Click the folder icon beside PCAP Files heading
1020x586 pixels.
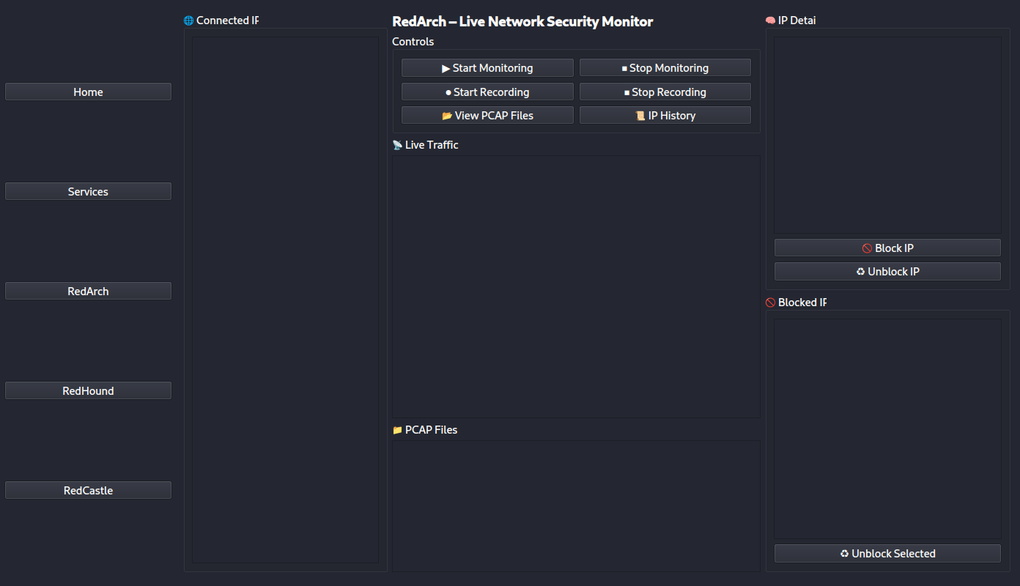click(x=397, y=430)
